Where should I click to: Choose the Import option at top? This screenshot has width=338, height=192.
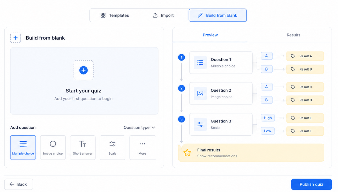[x=163, y=15]
